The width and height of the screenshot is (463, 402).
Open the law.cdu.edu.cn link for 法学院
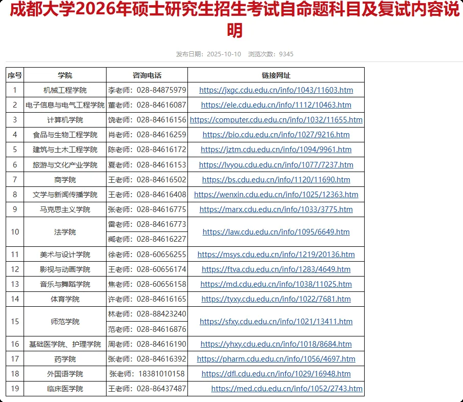(276, 231)
